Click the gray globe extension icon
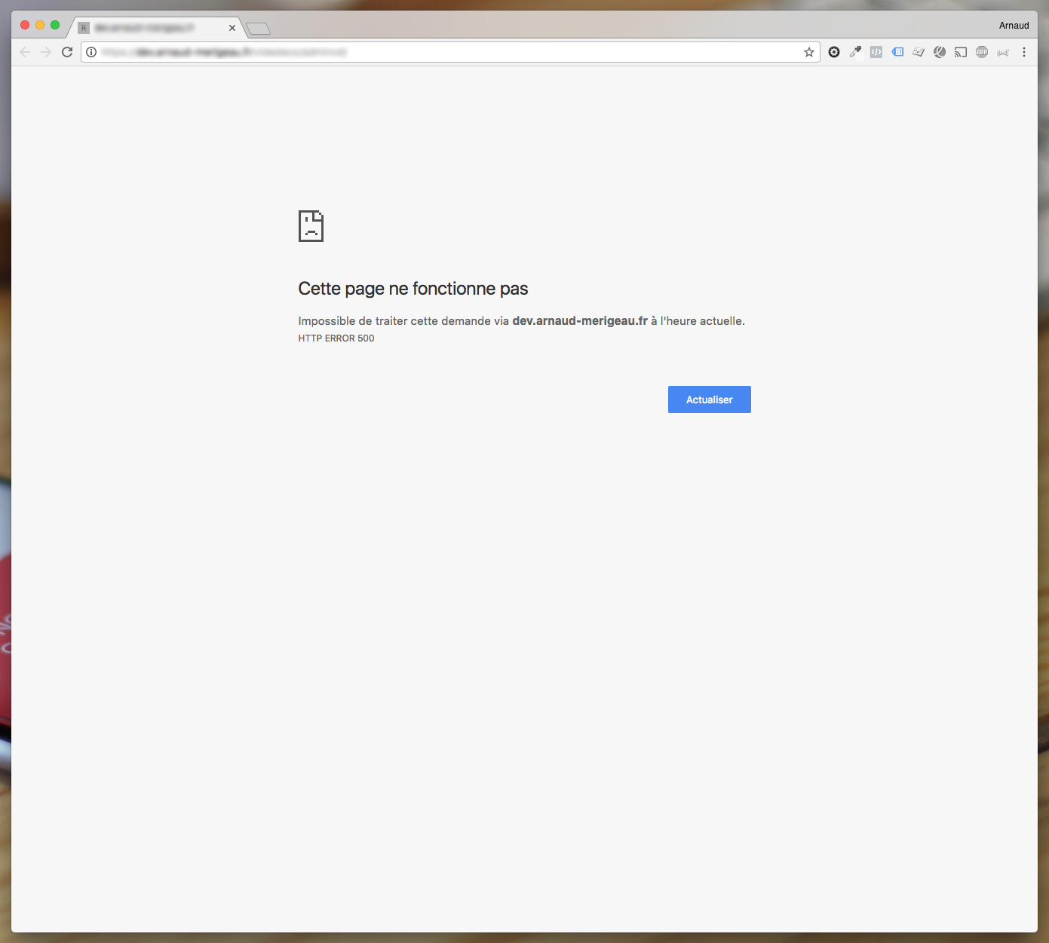1049x943 pixels. [x=940, y=52]
